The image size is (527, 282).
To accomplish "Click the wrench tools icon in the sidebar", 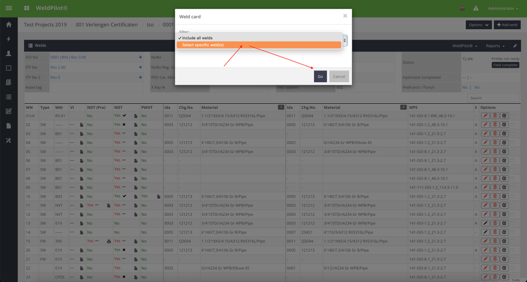I will tap(8, 141).
